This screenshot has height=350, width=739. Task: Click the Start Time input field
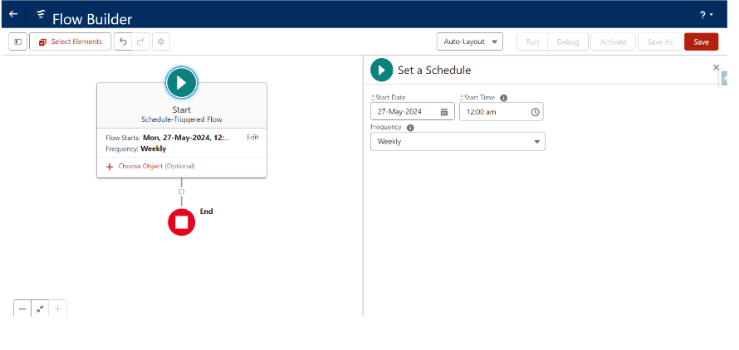tap(501, 112)
